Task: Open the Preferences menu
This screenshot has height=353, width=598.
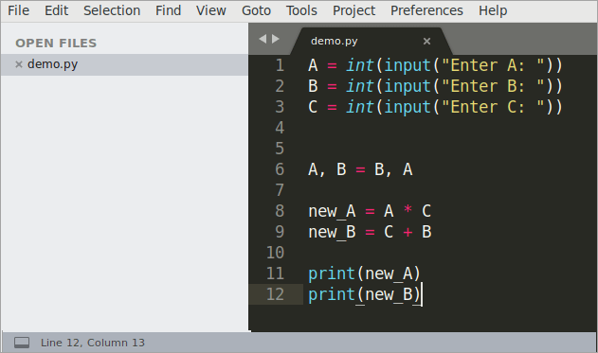Action: coord(426,10)
